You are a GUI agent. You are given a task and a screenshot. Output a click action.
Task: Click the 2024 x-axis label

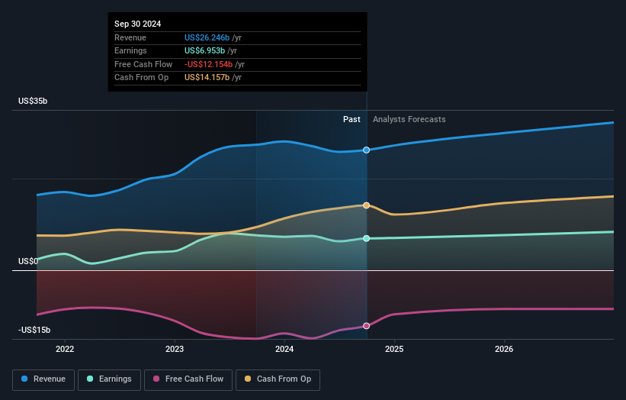284,349
